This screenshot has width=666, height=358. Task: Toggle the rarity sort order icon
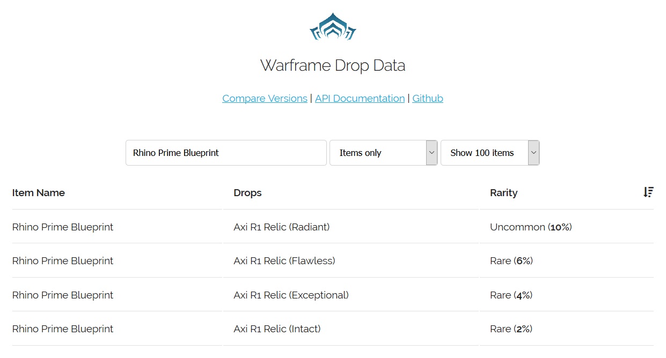pyautogui.click(x=648, y=192)
